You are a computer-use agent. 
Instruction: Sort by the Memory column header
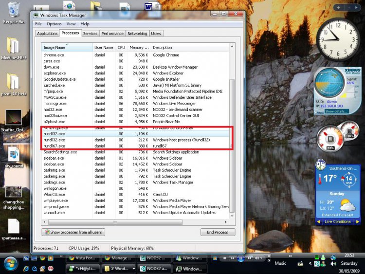[x=139, y=48]
